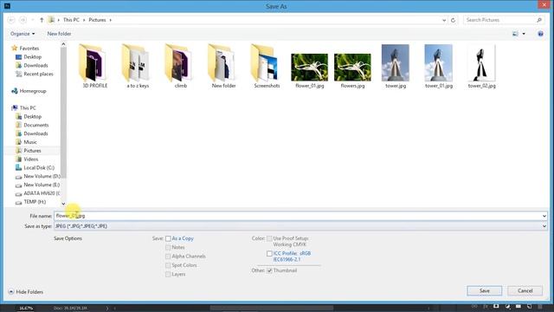Click the search magnifier icon
This screenshot has height=312, width=554.
tap(539, 20)
